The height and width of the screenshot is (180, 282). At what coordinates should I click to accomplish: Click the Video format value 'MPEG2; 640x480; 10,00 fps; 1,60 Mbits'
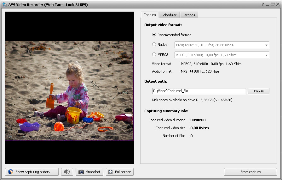[211, 64]
